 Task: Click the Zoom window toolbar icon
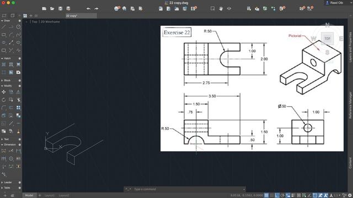pyautogui.click(x=212, y=9)
